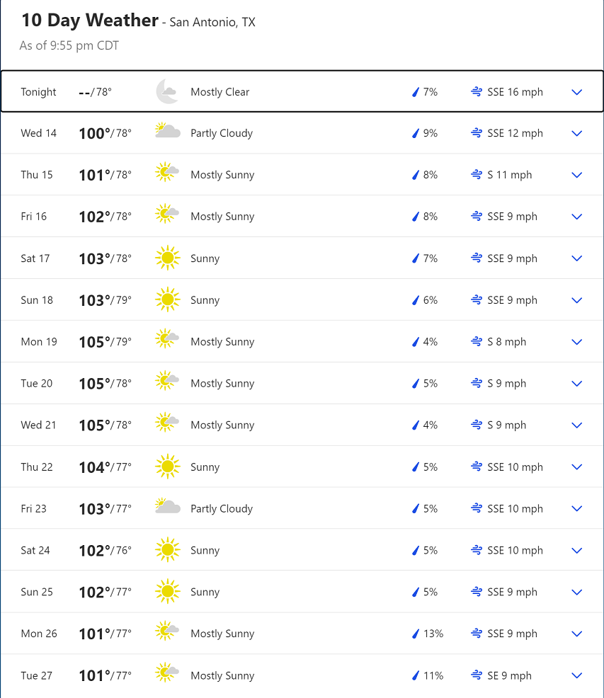Click the Tue 20 mostly sunny icon
Screen dimensions: 604x698
[x=167, y=381]
